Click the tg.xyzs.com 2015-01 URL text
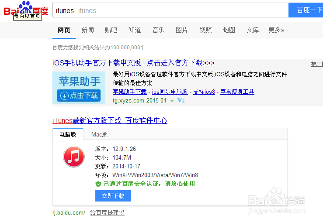Image resolution: width=323 pixels, height=222 pixels. pyautogui.click(x=139, y=100)
